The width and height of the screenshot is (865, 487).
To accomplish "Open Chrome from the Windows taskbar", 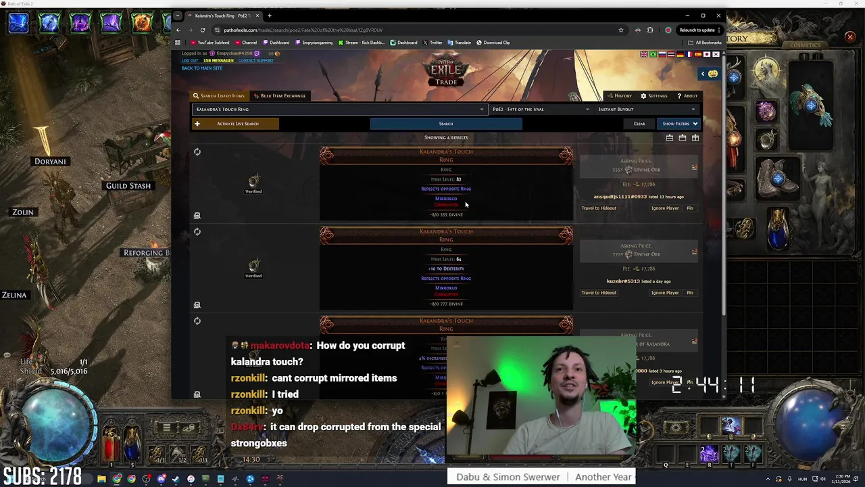I will tap(116, 480).
